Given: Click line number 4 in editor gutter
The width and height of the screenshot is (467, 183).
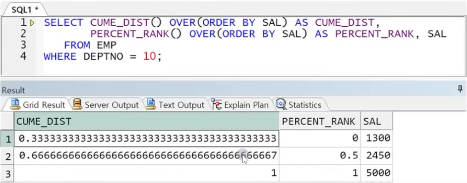Looking at the screenshot, I should pos(23,56).
